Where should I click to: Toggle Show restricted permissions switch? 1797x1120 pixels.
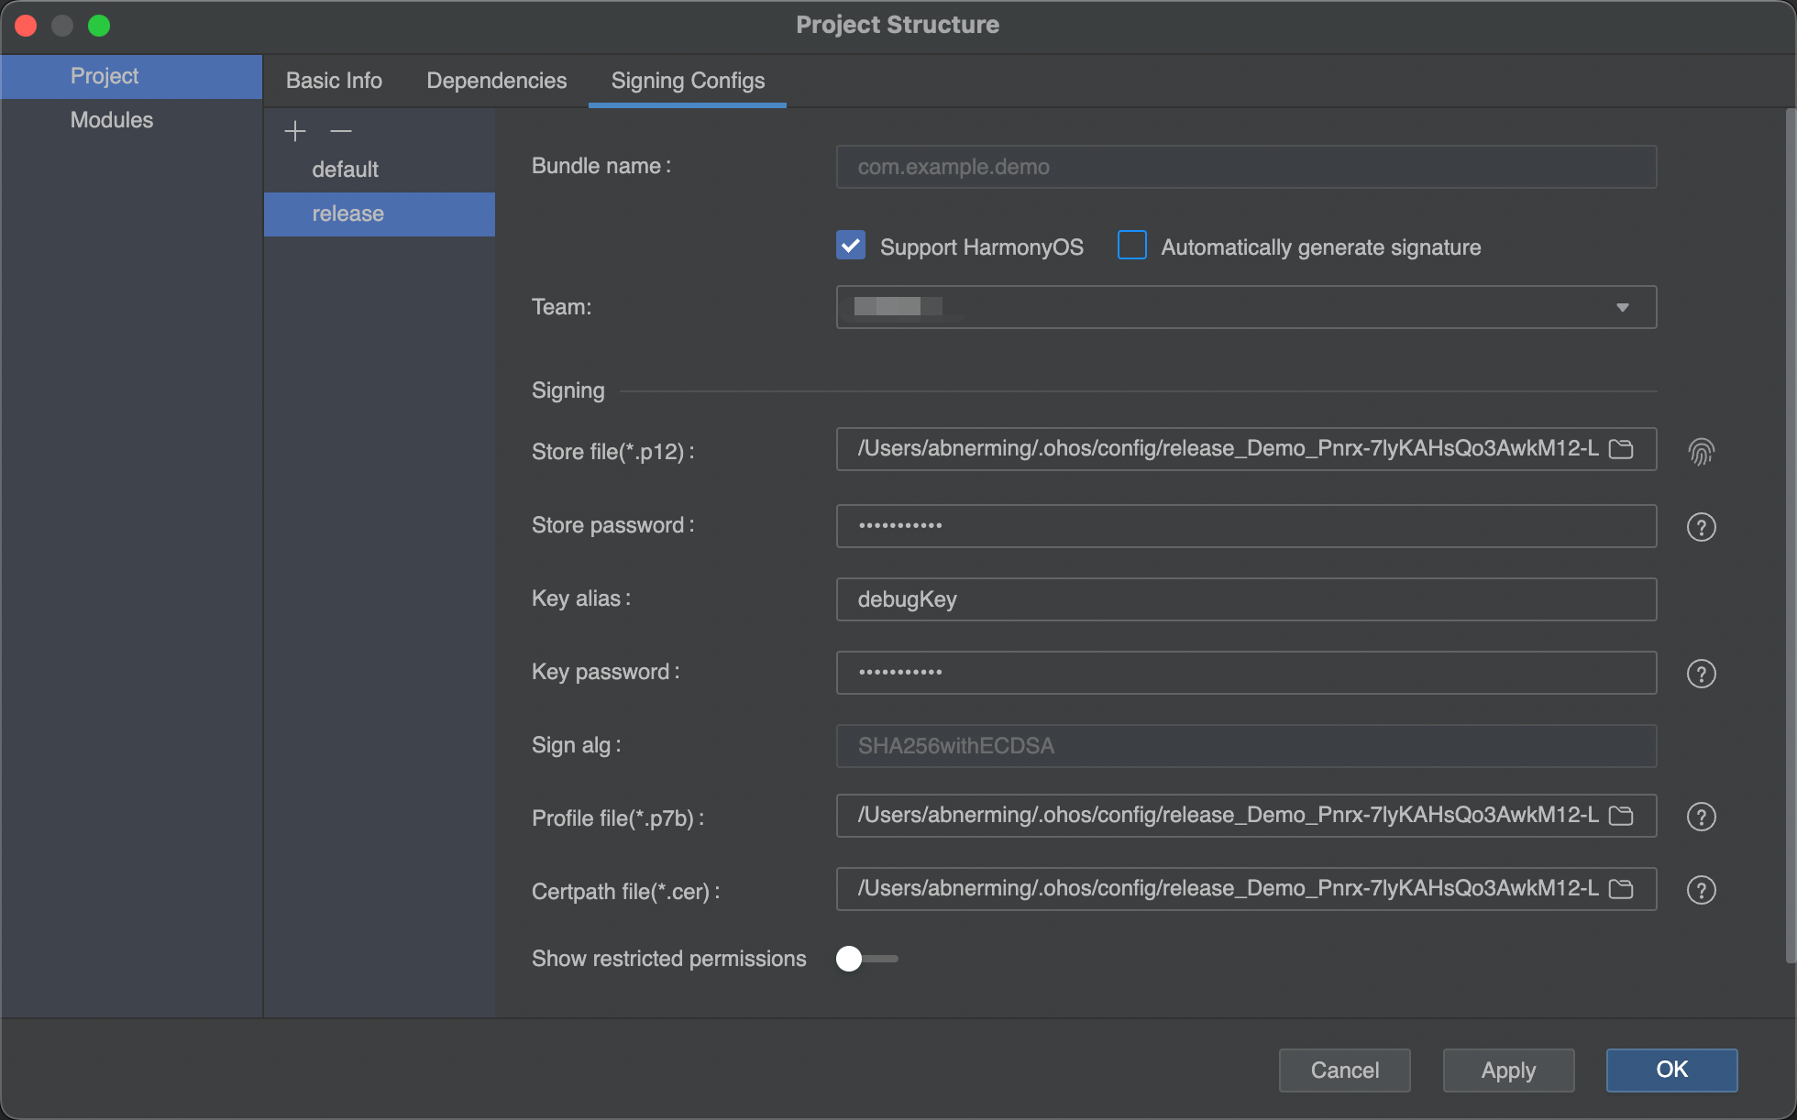[x=865, y=959]
